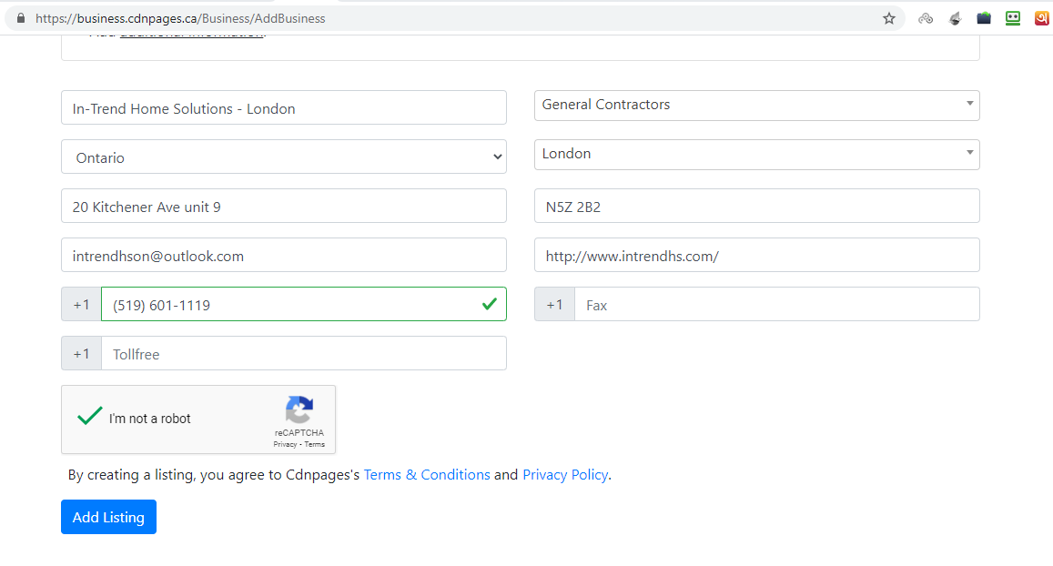Toggle the I'm not a robot checkbox
1053x566 pixels.
pyautogui.click(x=89, y=416)
